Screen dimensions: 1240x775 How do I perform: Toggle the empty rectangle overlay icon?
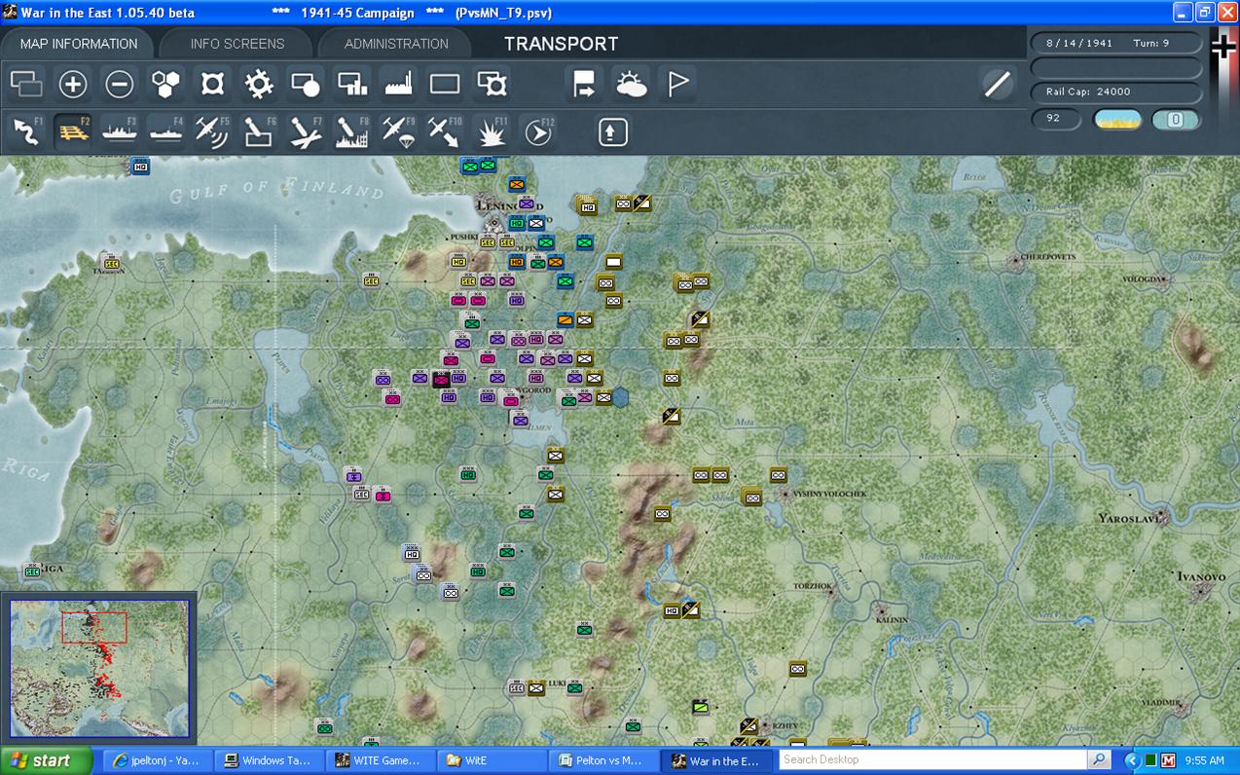pyautogui.click(x=445, y=84)
